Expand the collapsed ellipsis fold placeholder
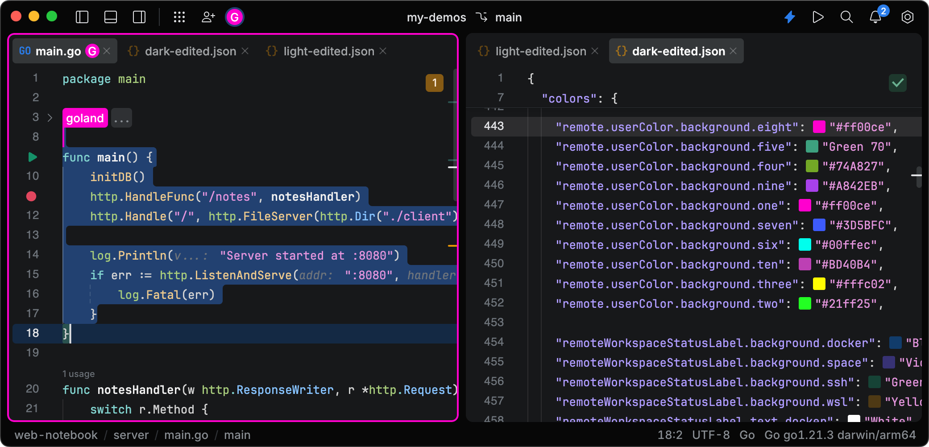This screenshot has width=929, height=447. pyautogui.click(x=121, y=118)
